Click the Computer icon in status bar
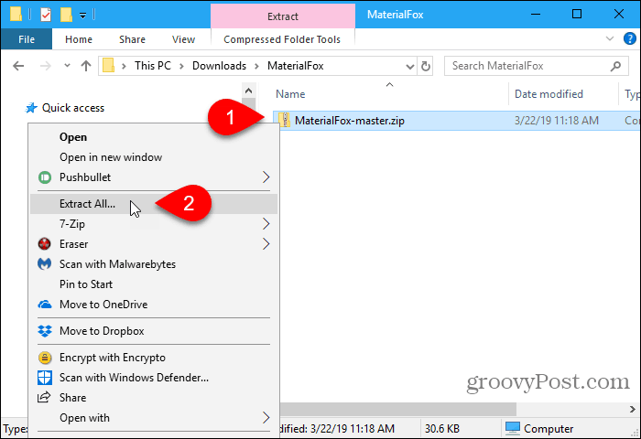The height and width of the screenshot is (439, 641). click(513, 428)
